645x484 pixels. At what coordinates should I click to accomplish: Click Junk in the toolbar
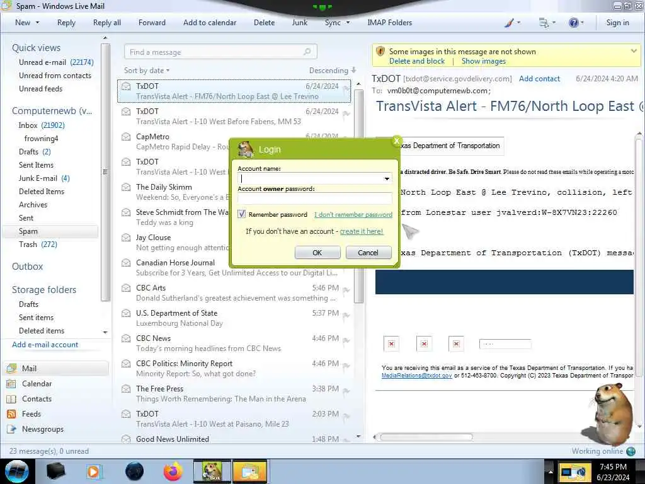pyautogui.click(x=299, y=23)
